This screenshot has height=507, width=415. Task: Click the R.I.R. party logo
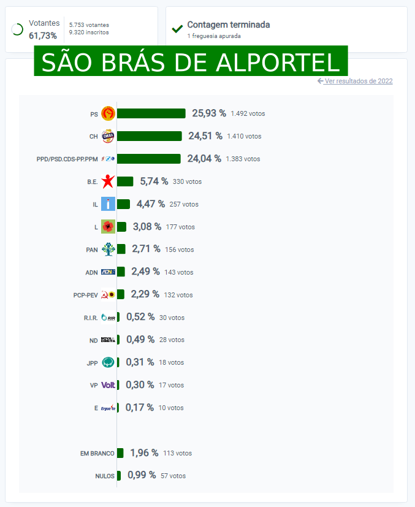pyautogui.click(x=108, y=318)
